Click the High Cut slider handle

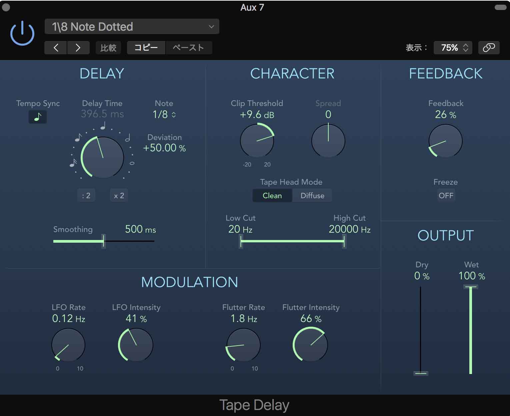(x=344, y=241)
